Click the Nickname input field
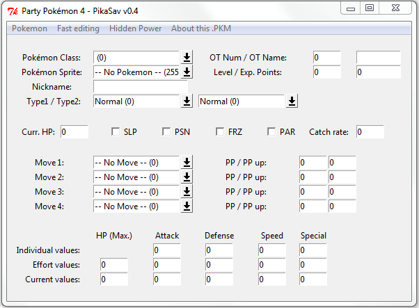Image resolution: width=419 pixels, height=308 pixels. (141, 87)
